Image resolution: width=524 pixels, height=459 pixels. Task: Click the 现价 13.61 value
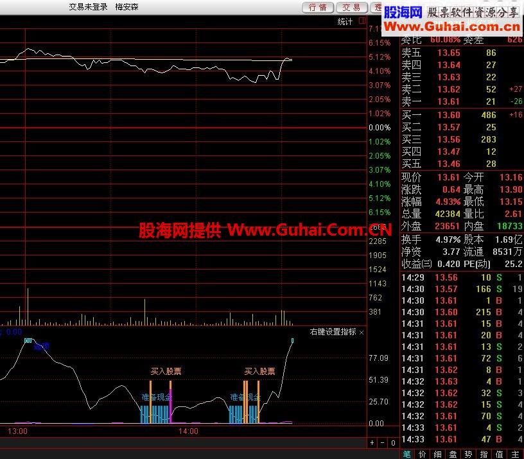coord(449,177)
